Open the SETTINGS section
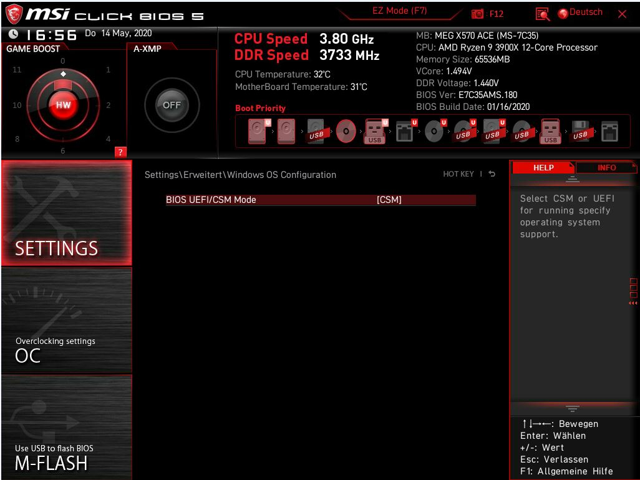Screen dimensions: 640x480 click(x=67, y=212)
